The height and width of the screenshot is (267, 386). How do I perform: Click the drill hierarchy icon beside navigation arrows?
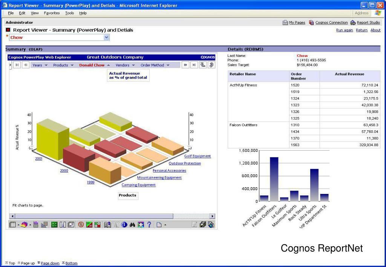click(x=202, y=65)
